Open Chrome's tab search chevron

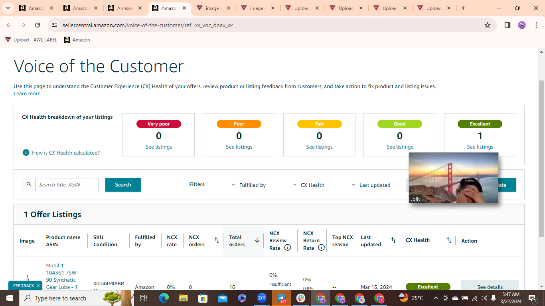pos(9,8)
